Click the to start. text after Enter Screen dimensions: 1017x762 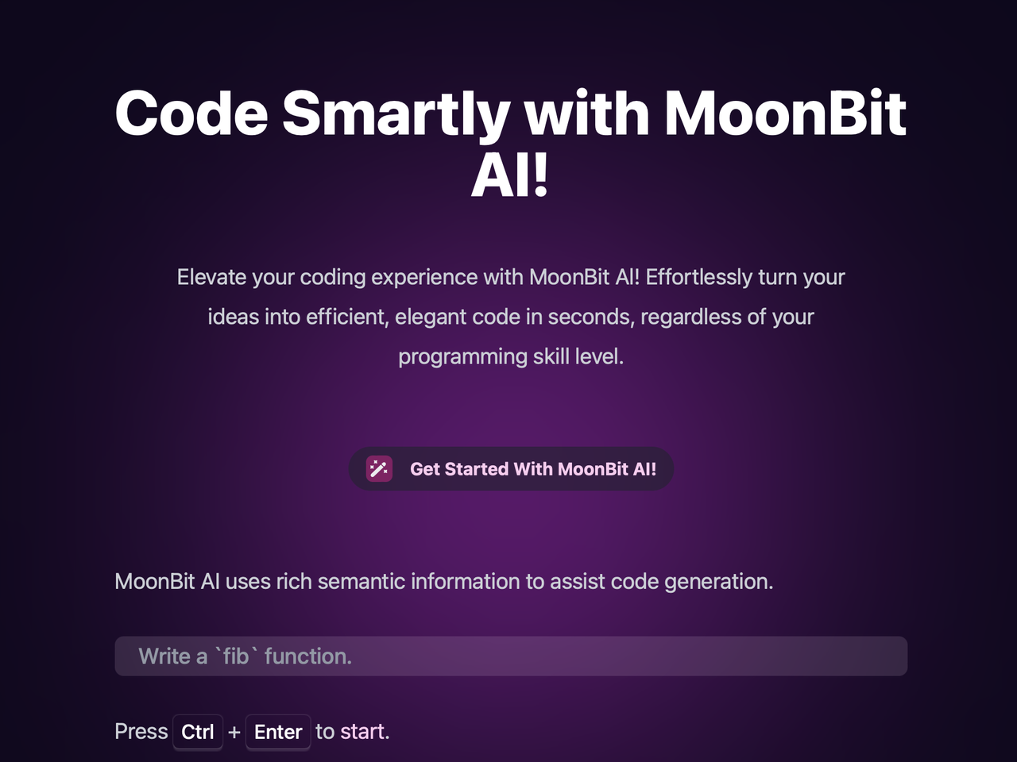coord(353,732)
